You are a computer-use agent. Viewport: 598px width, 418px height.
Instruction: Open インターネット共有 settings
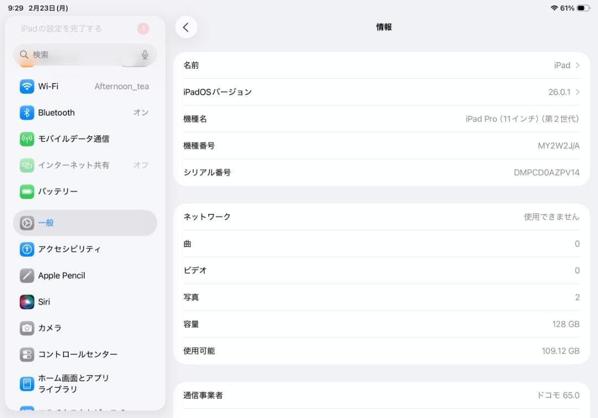[85, 165]
